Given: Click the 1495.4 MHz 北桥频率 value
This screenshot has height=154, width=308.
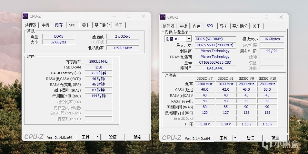Looking at the screenshot, I should click(123, 48).
